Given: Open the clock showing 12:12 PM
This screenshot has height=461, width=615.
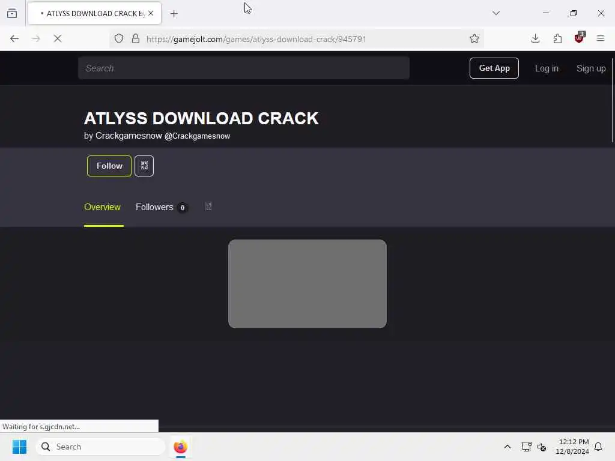Looking at the screenshot, I should tap(572, 447).
